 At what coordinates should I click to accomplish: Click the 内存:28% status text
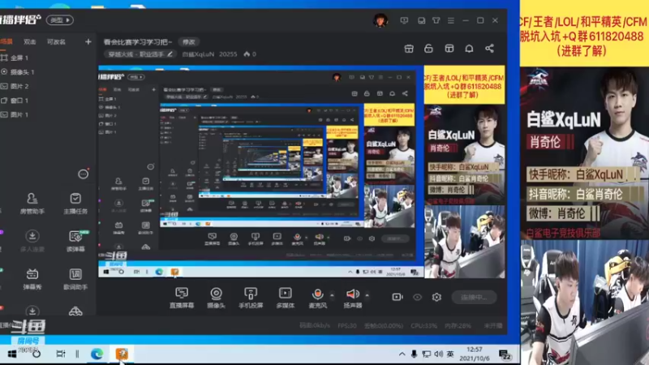click(458, 326)
